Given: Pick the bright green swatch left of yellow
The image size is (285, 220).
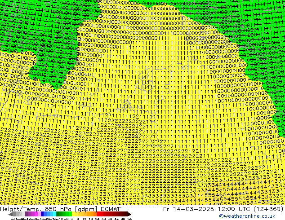Looking at the screenshot, I should click(x=70, y=214).
